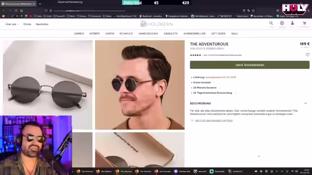Click the THE ADVENTUROUS product title
This screenshot has width=312, height=175.
pos(209,44)
